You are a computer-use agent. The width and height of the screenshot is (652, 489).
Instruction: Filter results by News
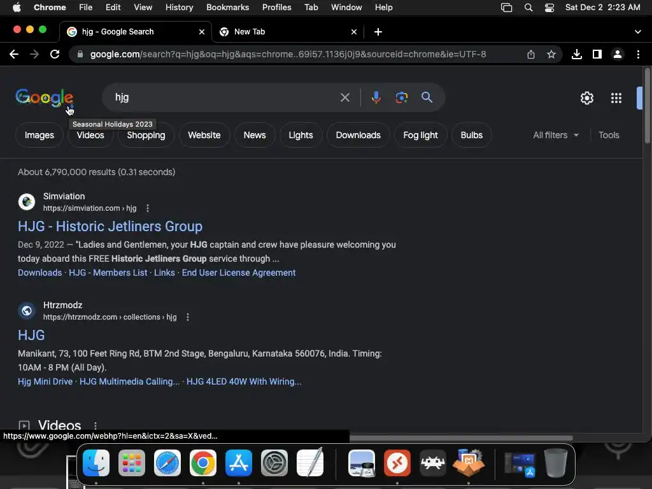pos(255,135)
